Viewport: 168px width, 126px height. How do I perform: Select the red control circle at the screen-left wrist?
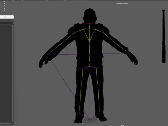(x=47, y=55)
